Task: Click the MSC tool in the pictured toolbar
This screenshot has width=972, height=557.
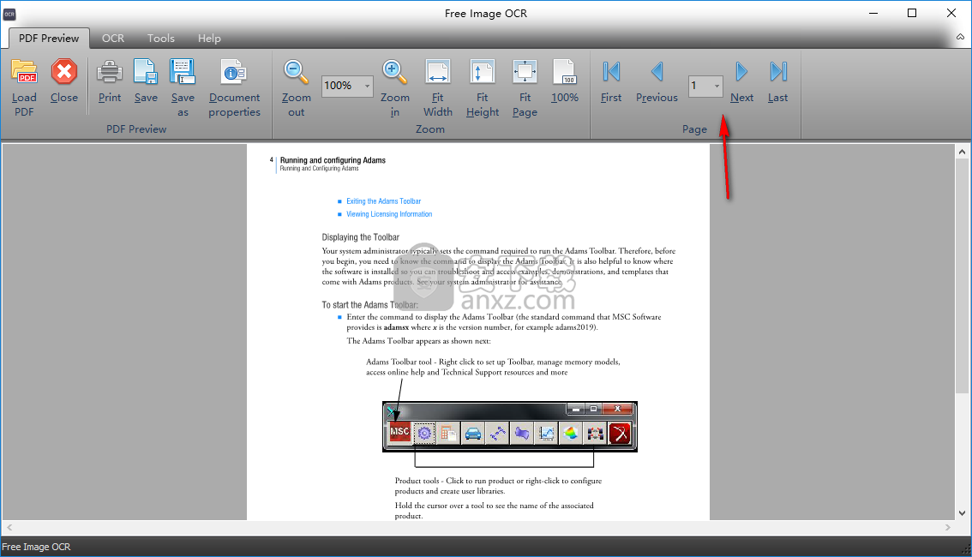Action: pos(399,433)
